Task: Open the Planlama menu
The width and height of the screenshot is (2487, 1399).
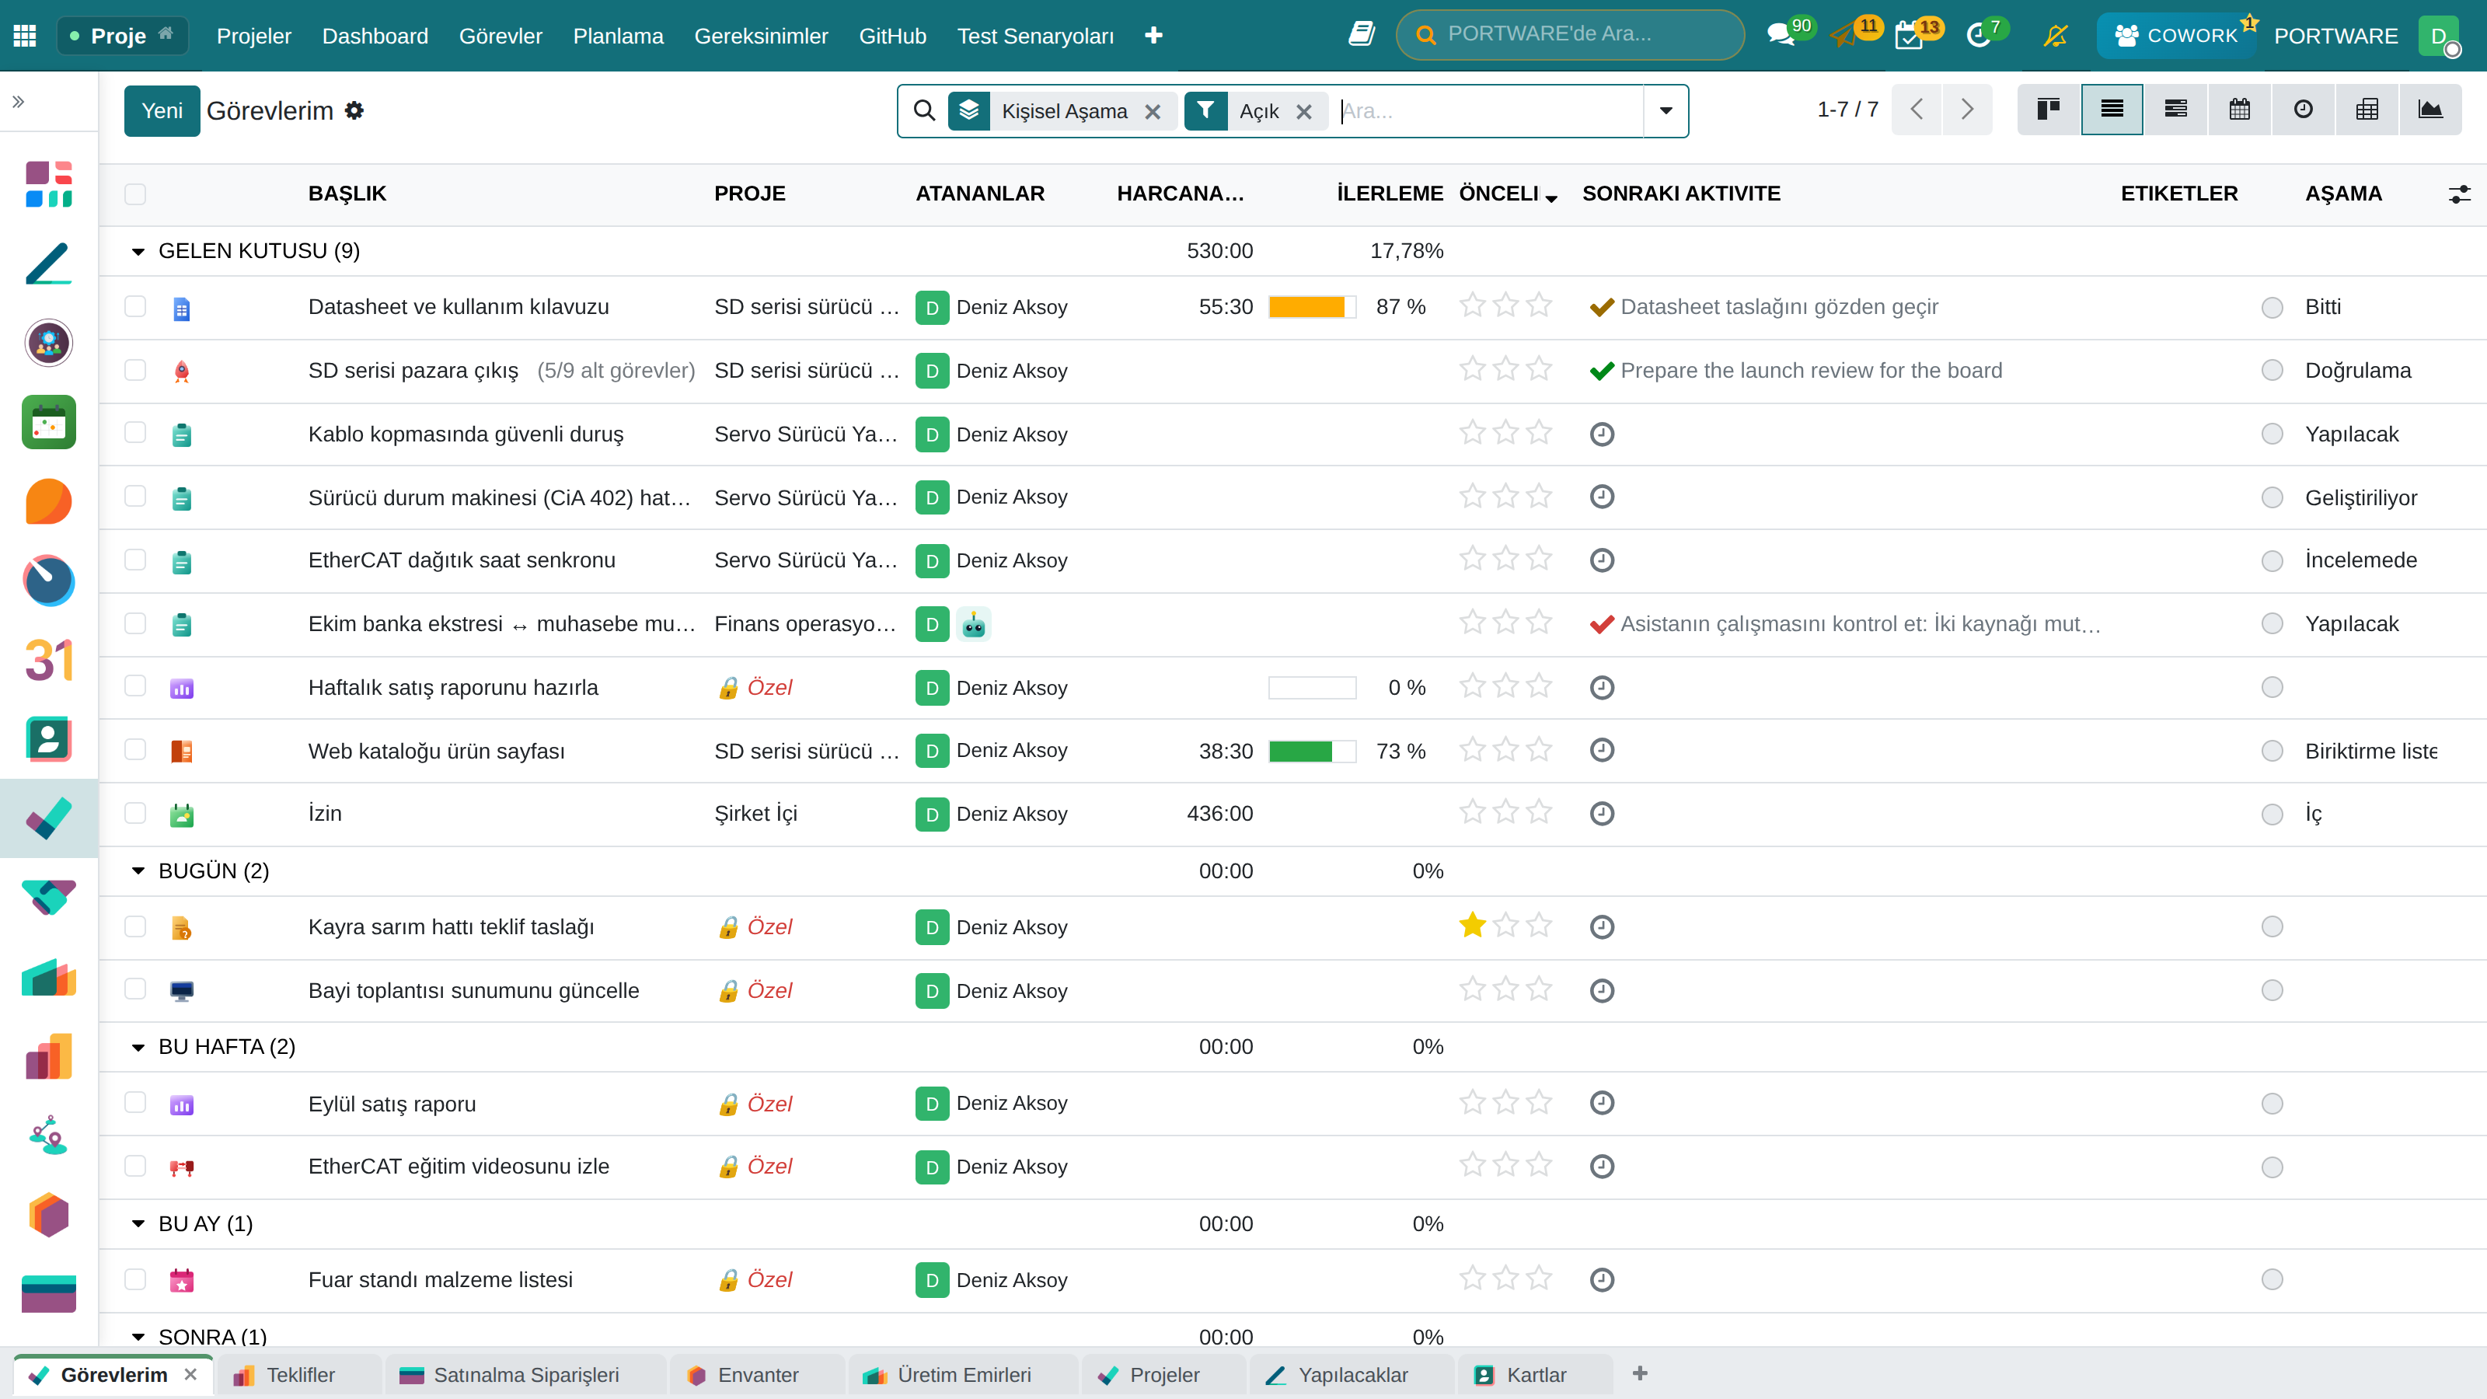Action: pos(618,36)
